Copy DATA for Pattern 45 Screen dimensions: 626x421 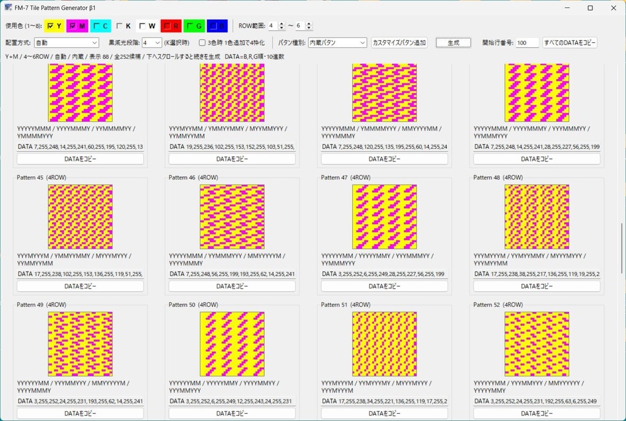pos(80,286)
